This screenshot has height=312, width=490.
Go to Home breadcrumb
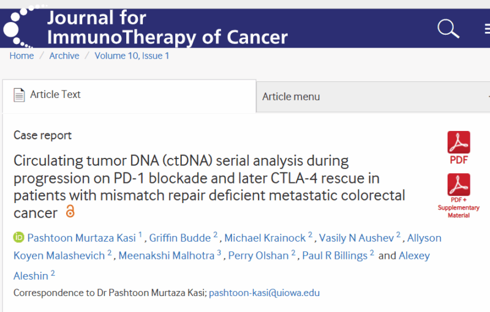[x=21, y=56]
